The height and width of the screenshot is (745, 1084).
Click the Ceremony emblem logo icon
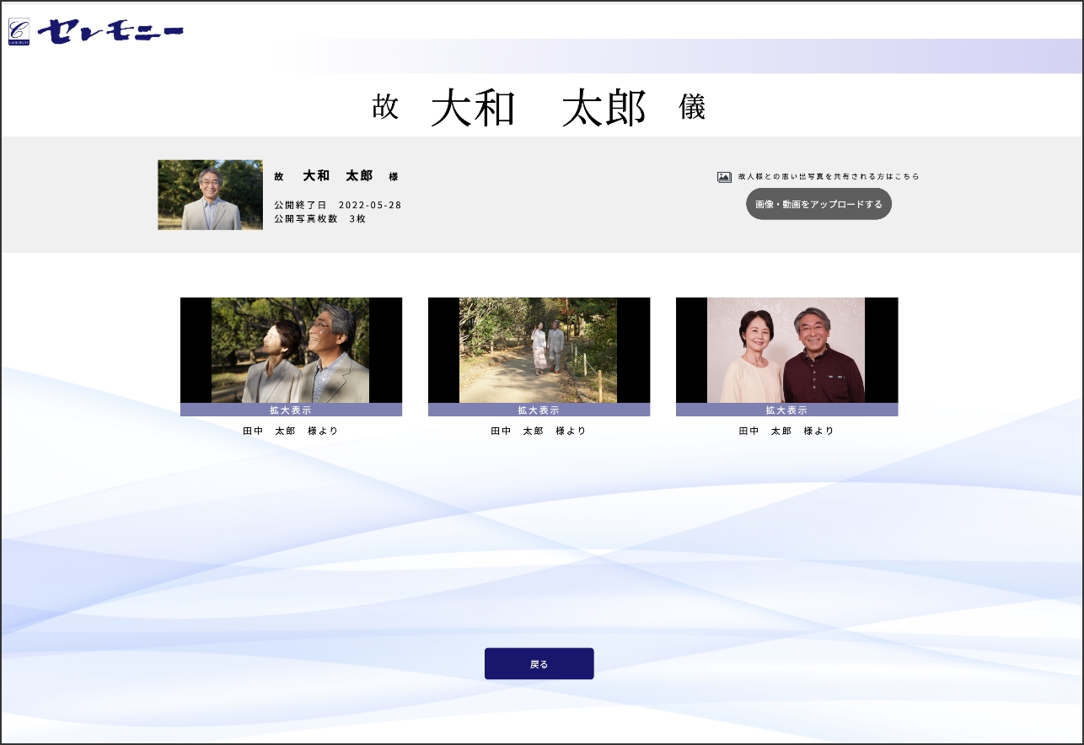[19, 31]
